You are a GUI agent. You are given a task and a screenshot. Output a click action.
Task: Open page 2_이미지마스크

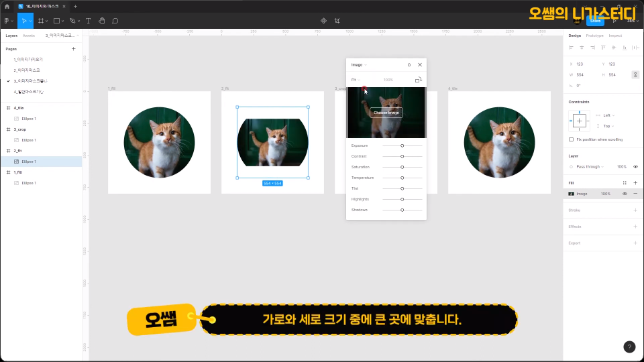[x=27, y=70]
